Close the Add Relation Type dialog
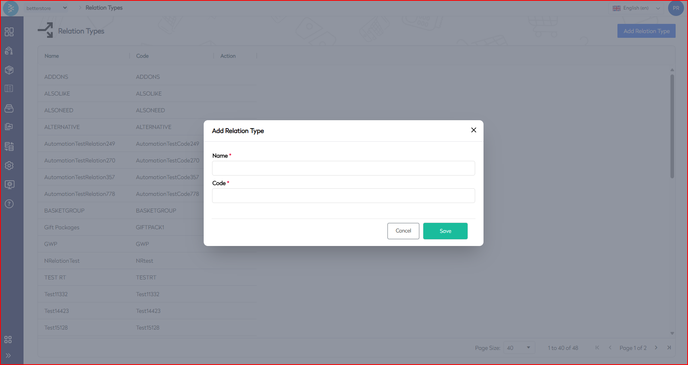Viewport: 688px width, 365px height. pyautogui.click(x=474, y=130)
